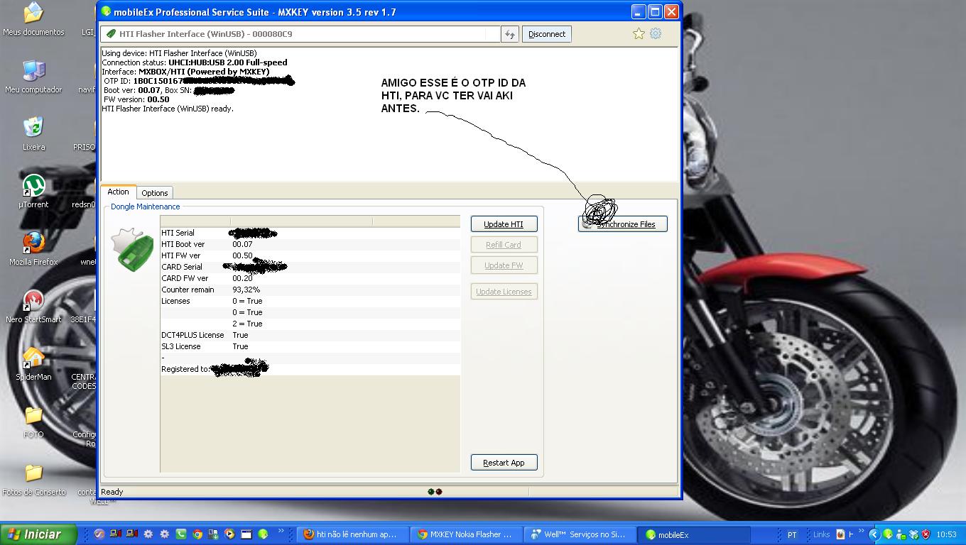Image resolution: width=966 pixels, height=545 pixels.
Task: Click the rescan devices arrows button
Action: coord(509,34)
